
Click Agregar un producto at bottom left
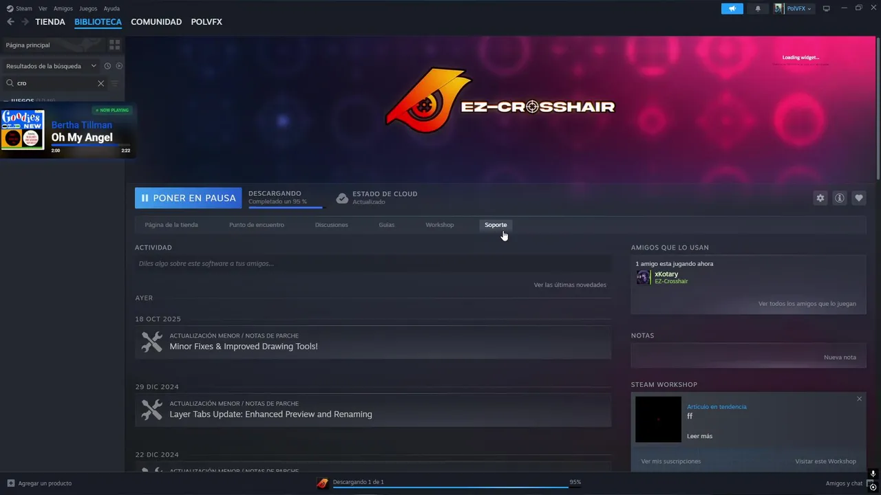39,483
